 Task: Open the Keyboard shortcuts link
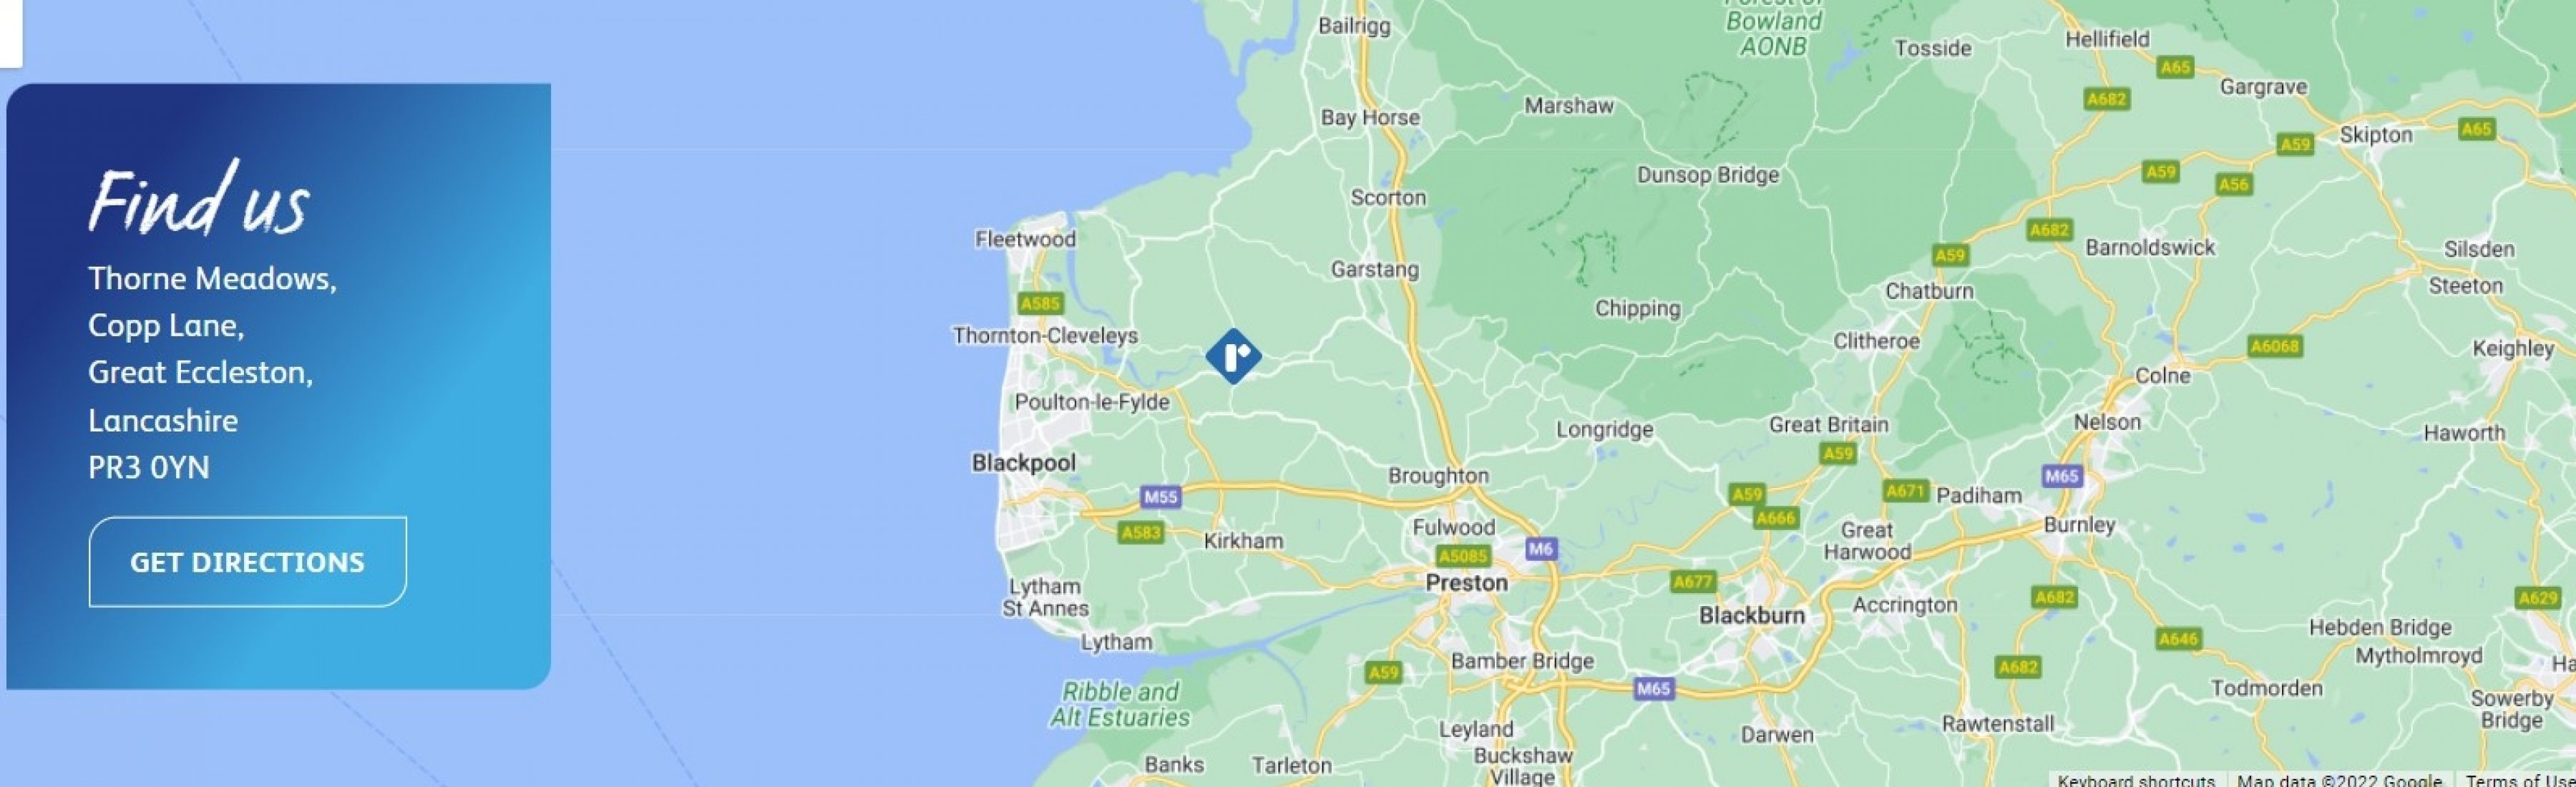click(2136, 779)
